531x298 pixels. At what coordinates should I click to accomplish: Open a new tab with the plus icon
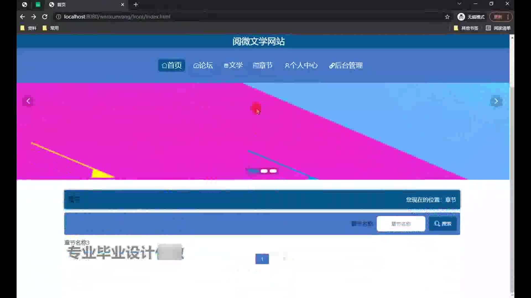click(136, 5)
